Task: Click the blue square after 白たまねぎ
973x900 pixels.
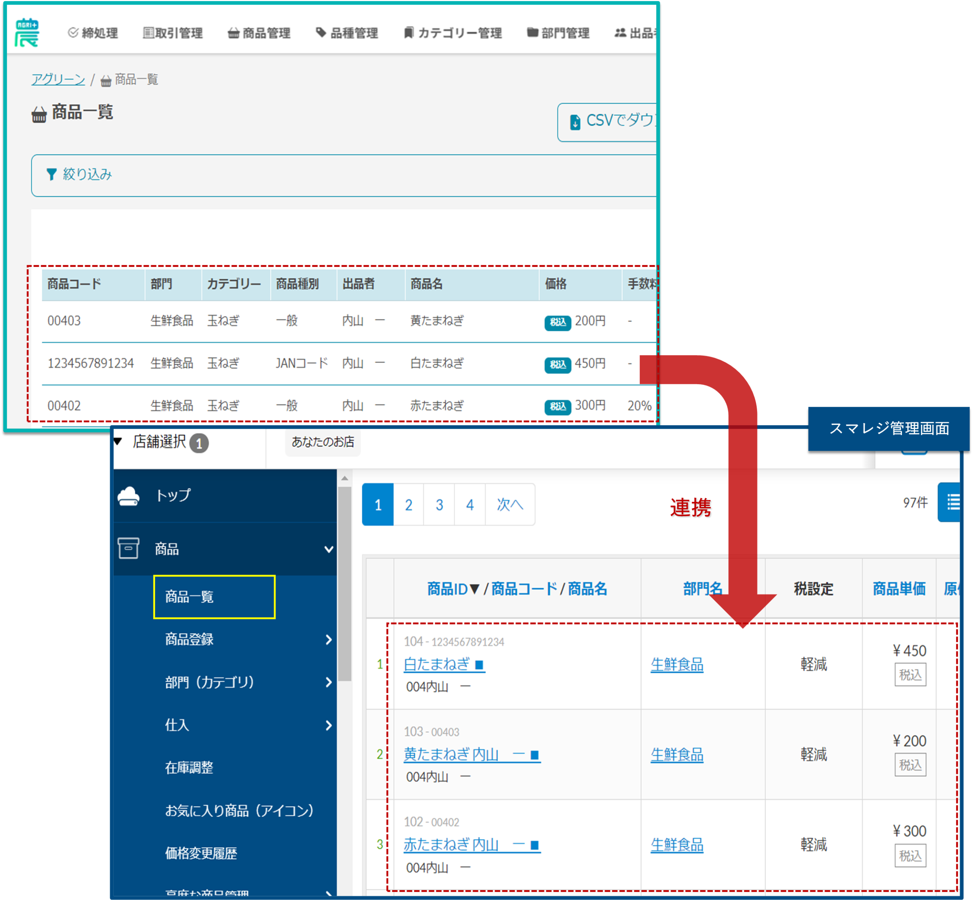Action: point(479,665)
